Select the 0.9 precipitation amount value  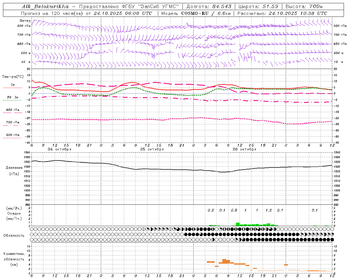pos(234,210)
